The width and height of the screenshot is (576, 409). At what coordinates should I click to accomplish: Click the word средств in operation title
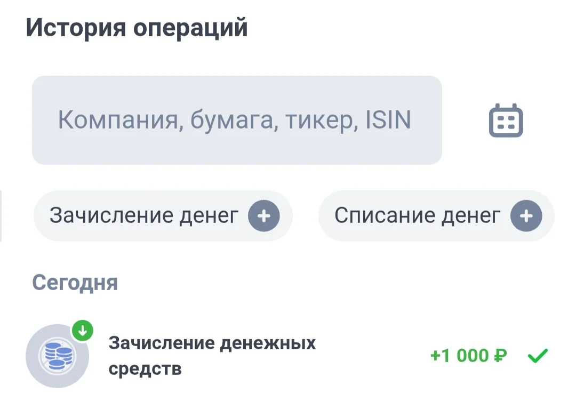click(145, 369)
